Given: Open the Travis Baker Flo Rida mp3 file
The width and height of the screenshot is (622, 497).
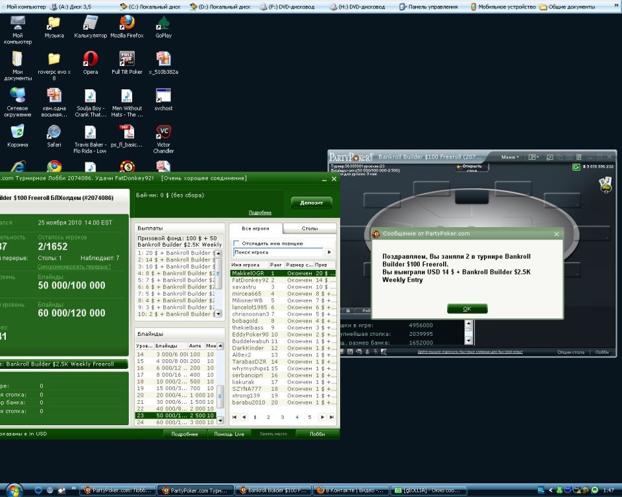Looking at the screenshot, I should (x=91, y=138).
